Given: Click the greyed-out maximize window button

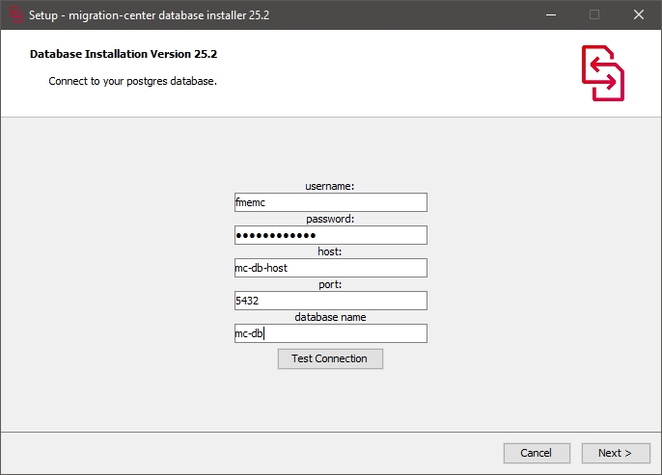Looking at the screenshot, I should pyautogui.click(x=594, y=14).
